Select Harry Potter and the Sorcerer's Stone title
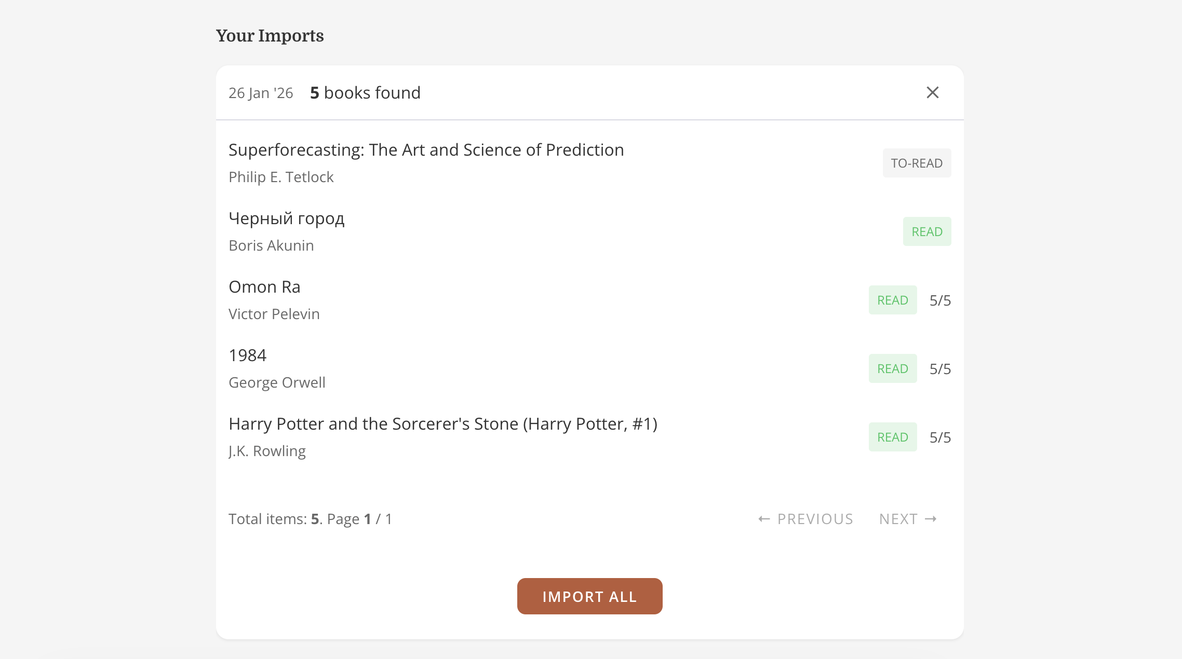The width and height of the screenshot is (1182, 659). click(443, 424)
